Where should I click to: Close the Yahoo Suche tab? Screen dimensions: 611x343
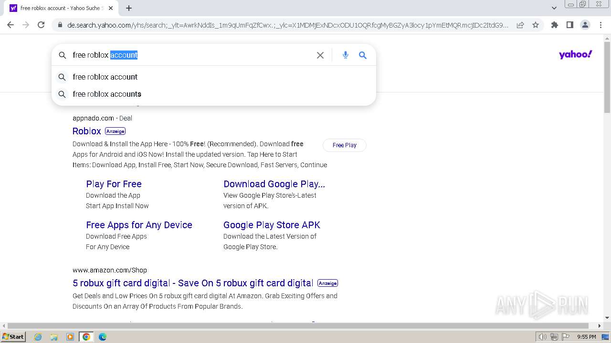(111, 8)
